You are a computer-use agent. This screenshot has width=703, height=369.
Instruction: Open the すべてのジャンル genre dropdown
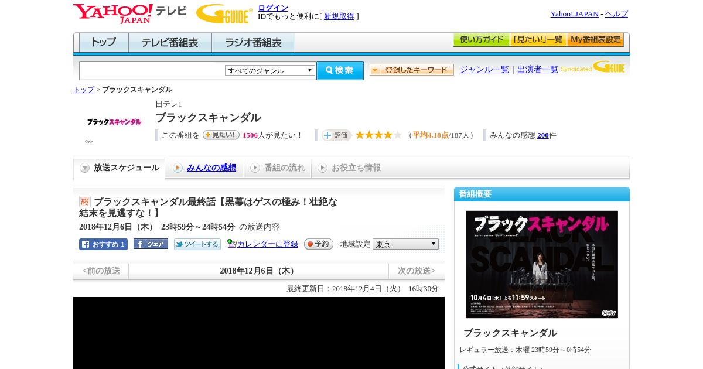pos(270,70)
